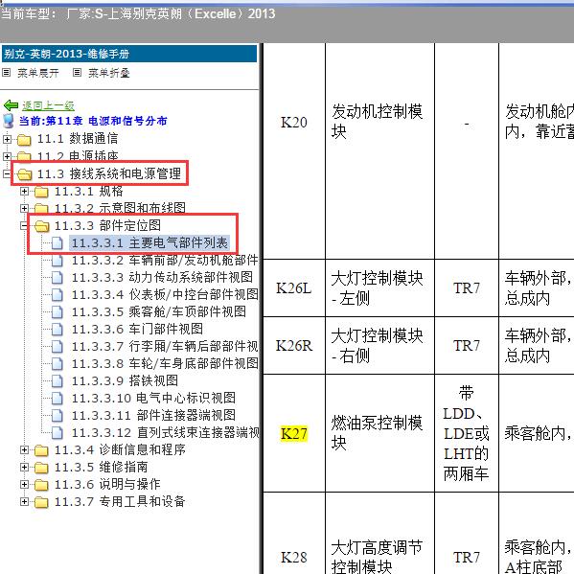Open 11.3.3.3 动力传动系统部件视图 page

(162, 277)
